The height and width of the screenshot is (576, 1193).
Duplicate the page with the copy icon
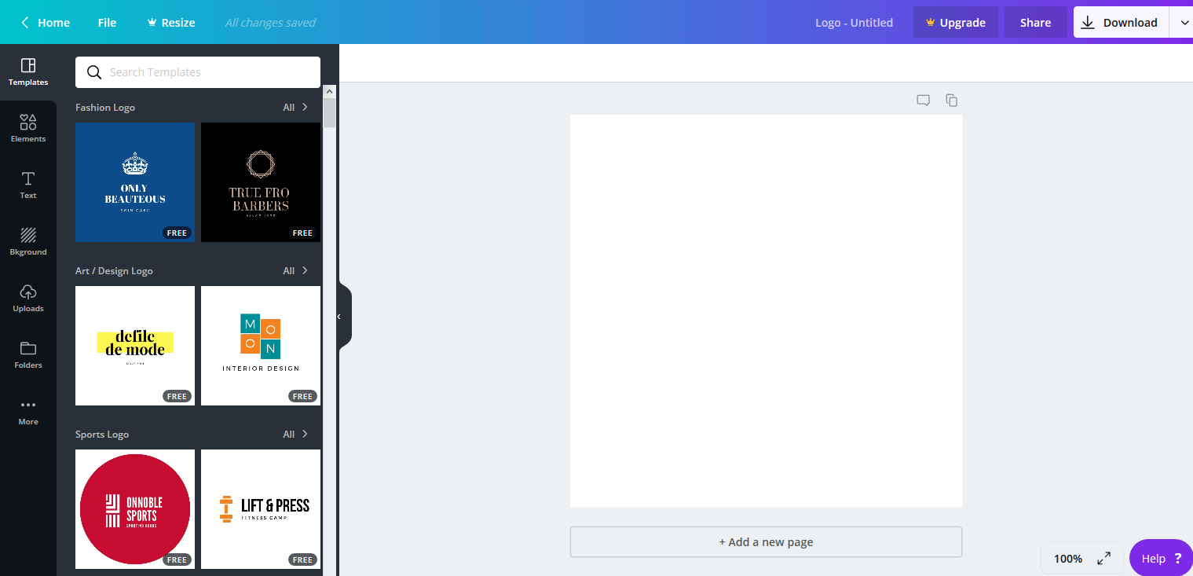tap(951, 100)
